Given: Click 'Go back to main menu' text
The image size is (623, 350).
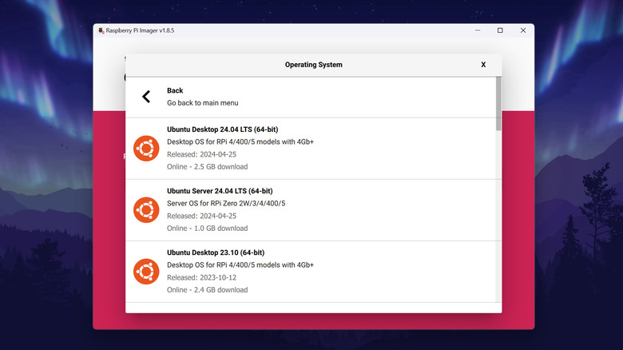Looking at the screenshot, I should point(203,102).
